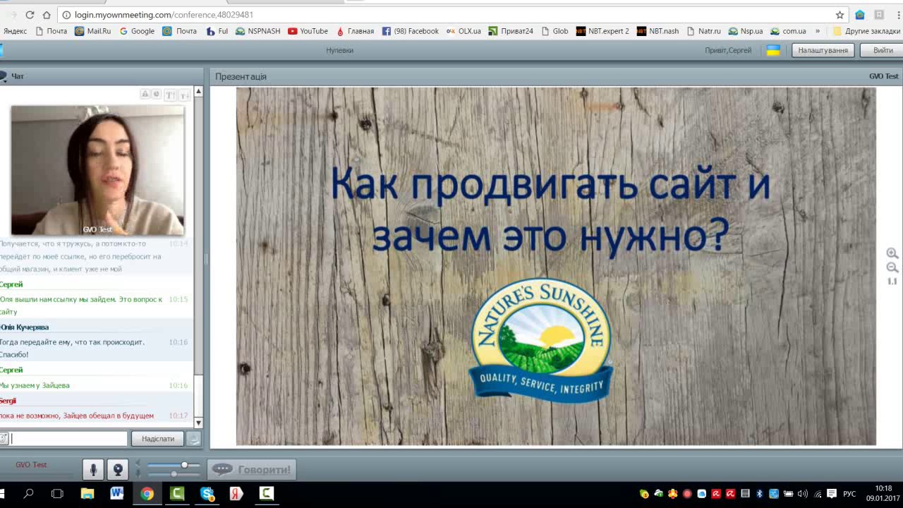The image size is (903, 508).
Task: Click the address bar URL
Action: coord(164,15)
